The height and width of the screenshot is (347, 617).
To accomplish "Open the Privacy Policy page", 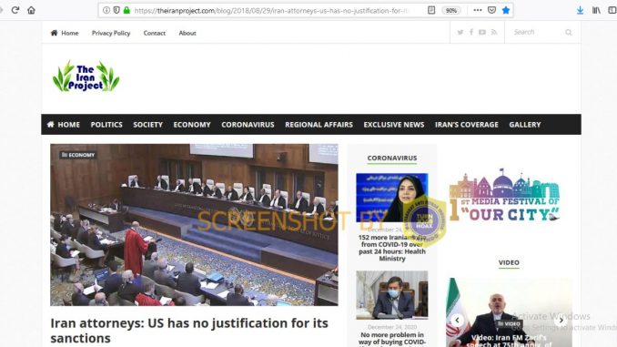I will (x=111, y=33).
